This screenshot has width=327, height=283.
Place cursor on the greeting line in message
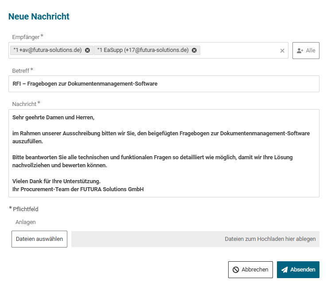click(54, 118)
